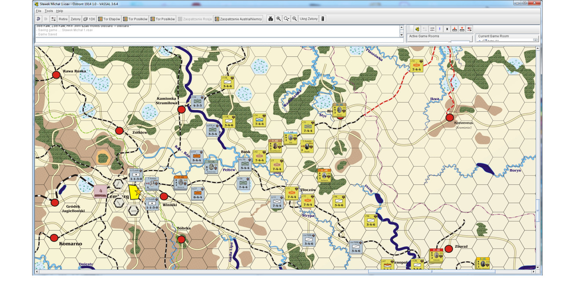563x299 pixels.
Task: Click the server connect icon in room toolbar
Action: pos(417,29)
